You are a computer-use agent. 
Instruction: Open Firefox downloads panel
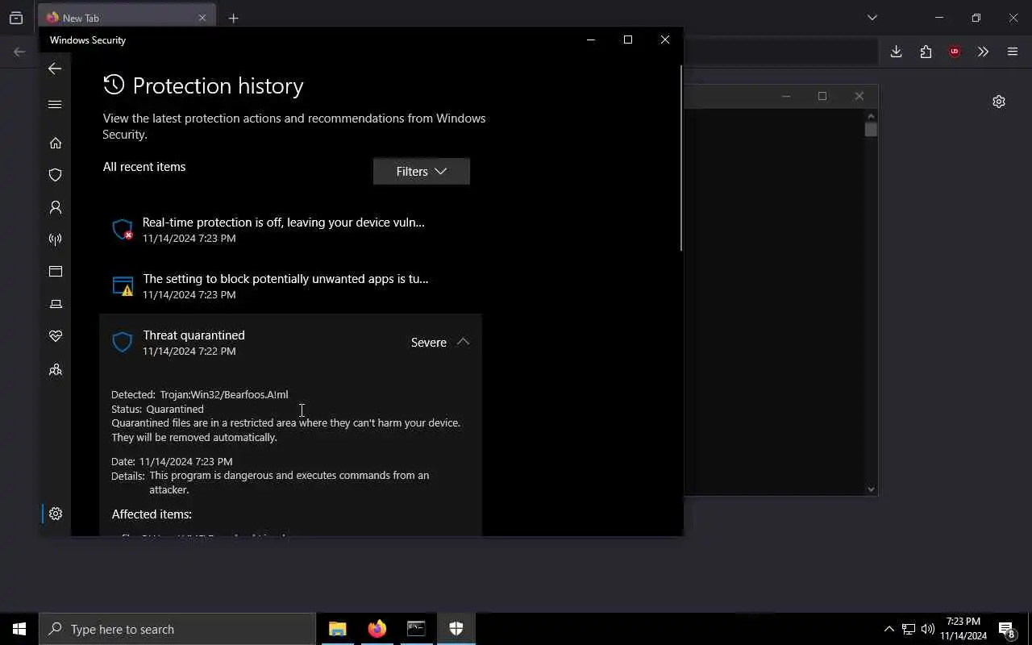896,52
